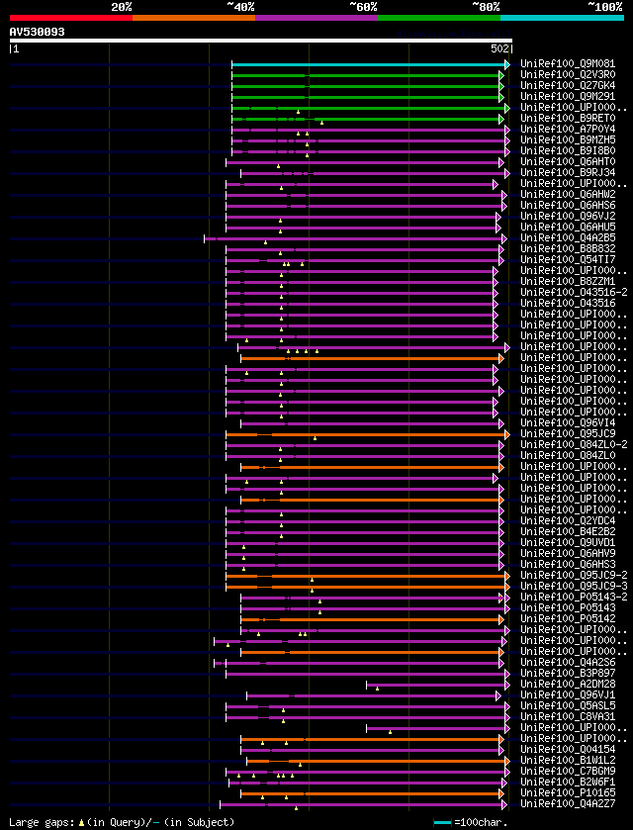Select the UniRef100_B4E2B2 label

coord(568,531)
